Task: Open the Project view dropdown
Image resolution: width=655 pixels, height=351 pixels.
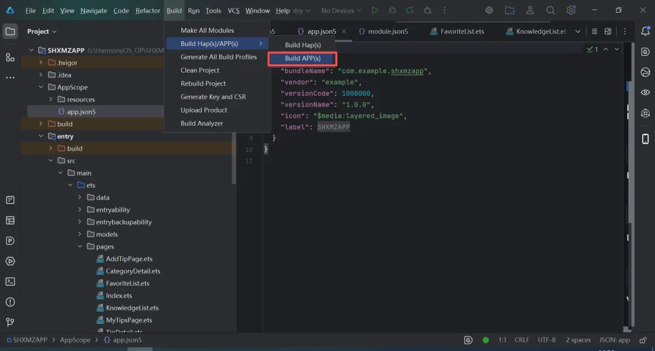Action: (x=42, y=31)
